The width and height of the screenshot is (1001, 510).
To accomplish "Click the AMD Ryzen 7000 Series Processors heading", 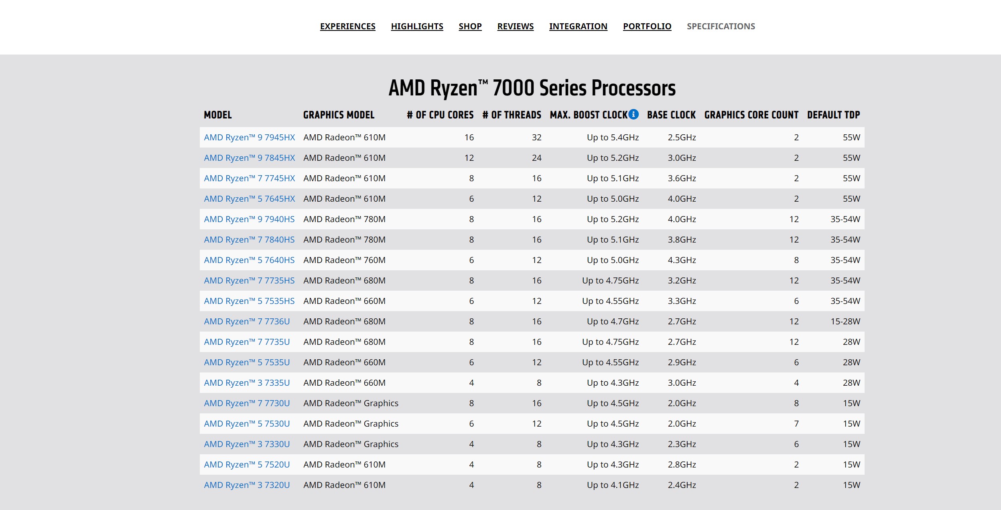I will coord(532,88).
